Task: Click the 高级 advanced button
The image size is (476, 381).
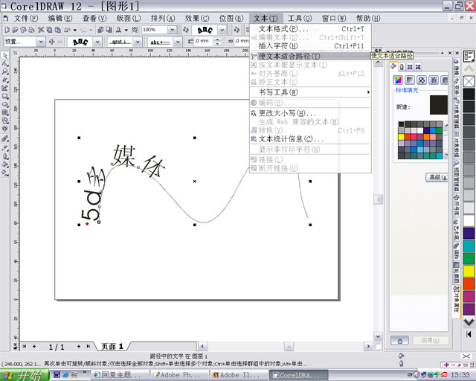Action: click(437, 177)
